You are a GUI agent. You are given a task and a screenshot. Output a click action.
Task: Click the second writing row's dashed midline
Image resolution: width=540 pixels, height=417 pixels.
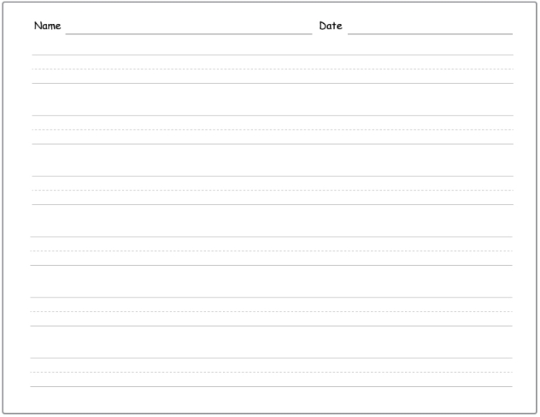[272, 129]
